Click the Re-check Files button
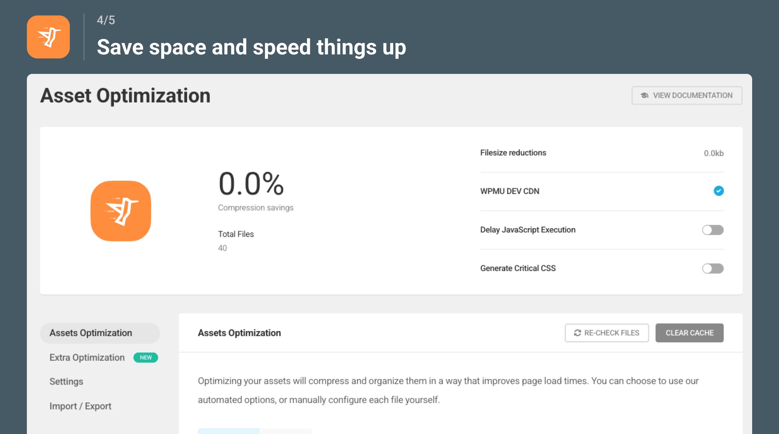The image size is (779, 434). (x=607, y=333)
